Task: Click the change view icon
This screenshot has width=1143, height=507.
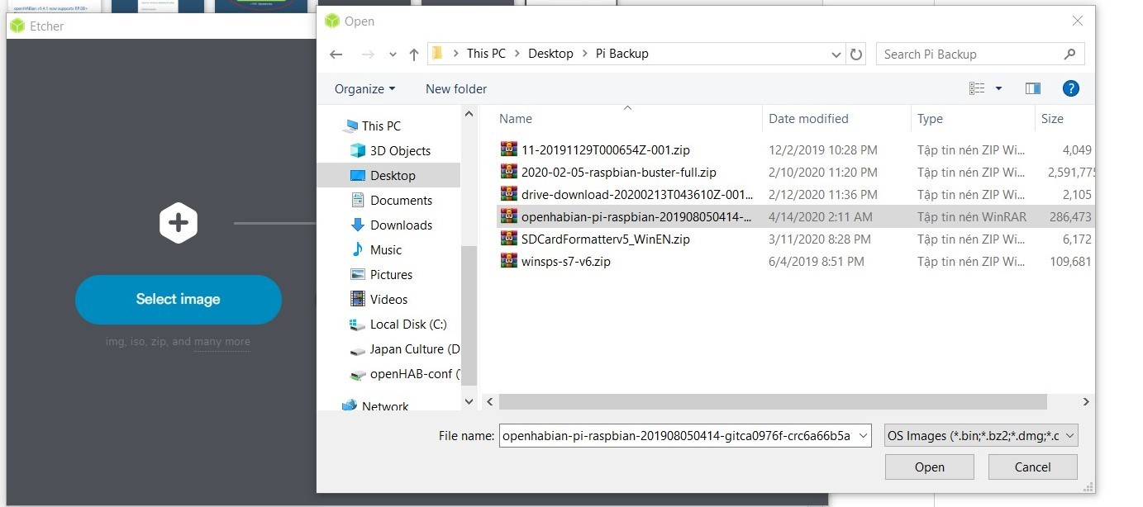Action: (x=977, y=88)
